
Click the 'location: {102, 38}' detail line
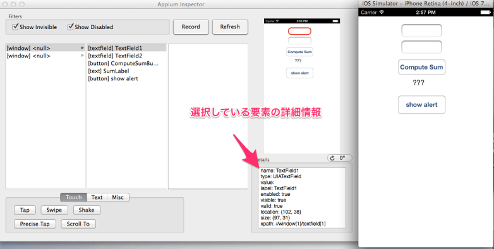pos(281,212)
